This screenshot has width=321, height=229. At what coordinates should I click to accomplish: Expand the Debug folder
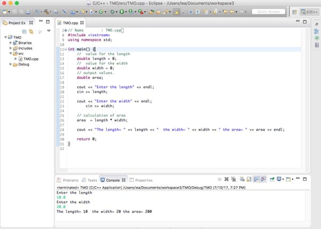[11, 64]
